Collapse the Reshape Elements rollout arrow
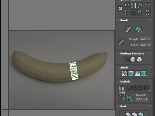This screenshot has height=116, width=155. (118, 53)
